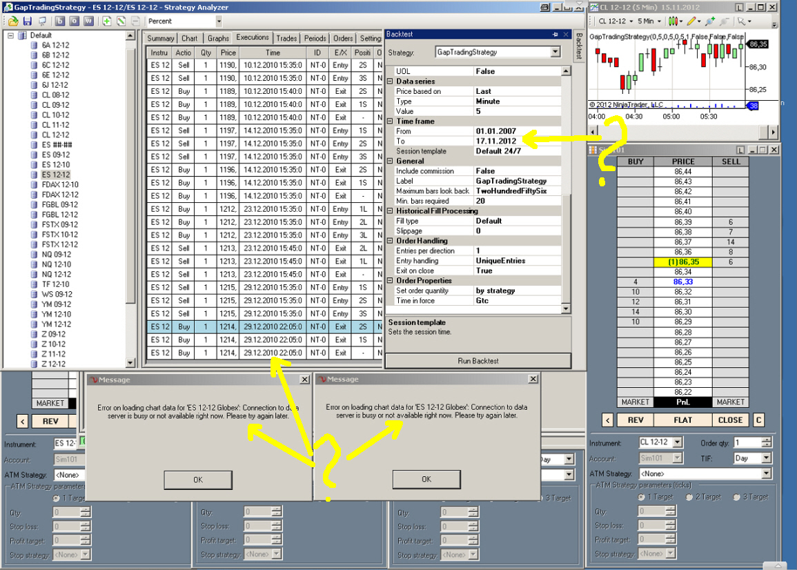Click the Save disk icon in Strategy Analyzer toolbar
The width and height of the screenshot is (797, 570).
coord(28,21)
